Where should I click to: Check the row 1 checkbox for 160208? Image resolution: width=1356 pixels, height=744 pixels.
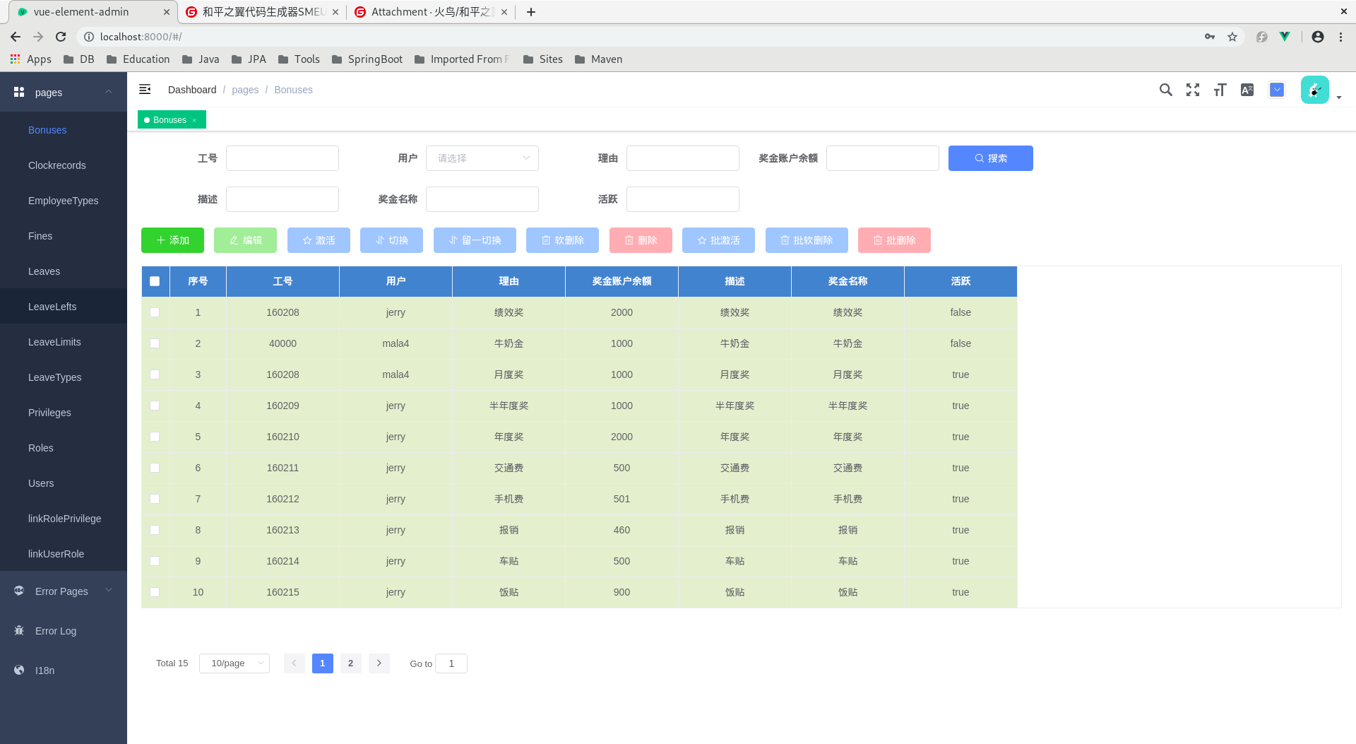[155, 312]
